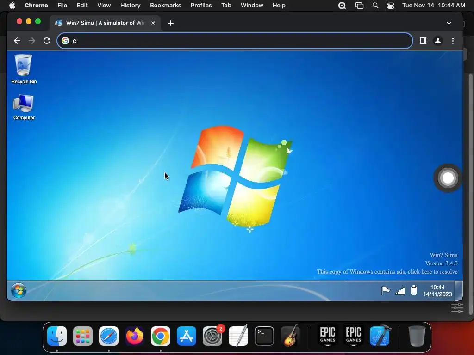Open the Recycle Bin desktop icon
The width and height of the screenshot is (474, 355).
(24, 69)
